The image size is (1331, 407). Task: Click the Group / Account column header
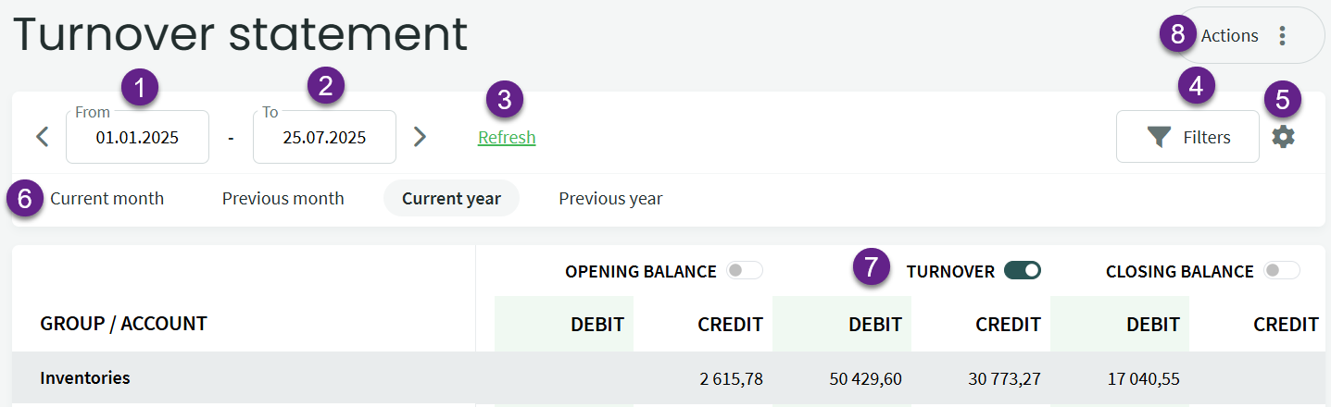(x=123, y=324)
